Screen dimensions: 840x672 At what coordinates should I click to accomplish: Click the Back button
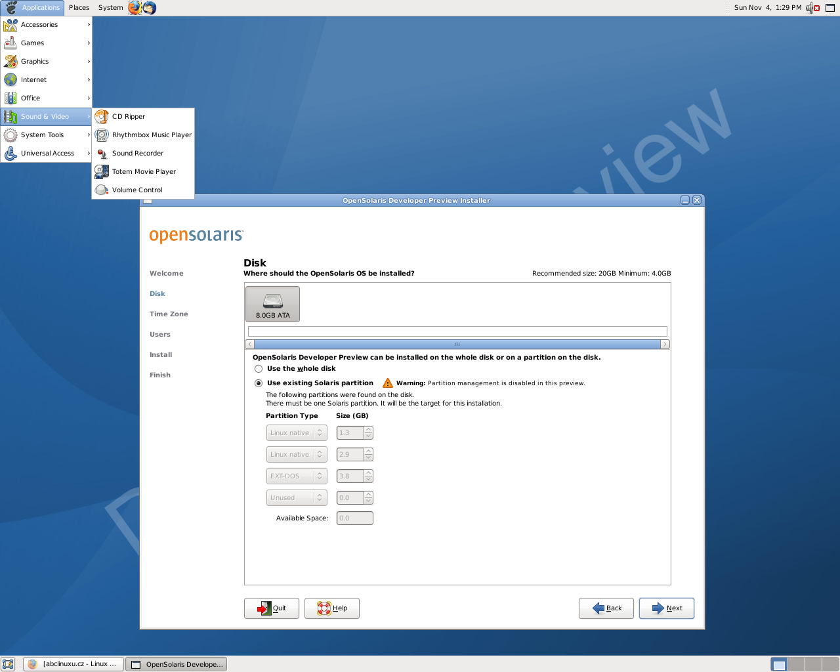(606, 608)
